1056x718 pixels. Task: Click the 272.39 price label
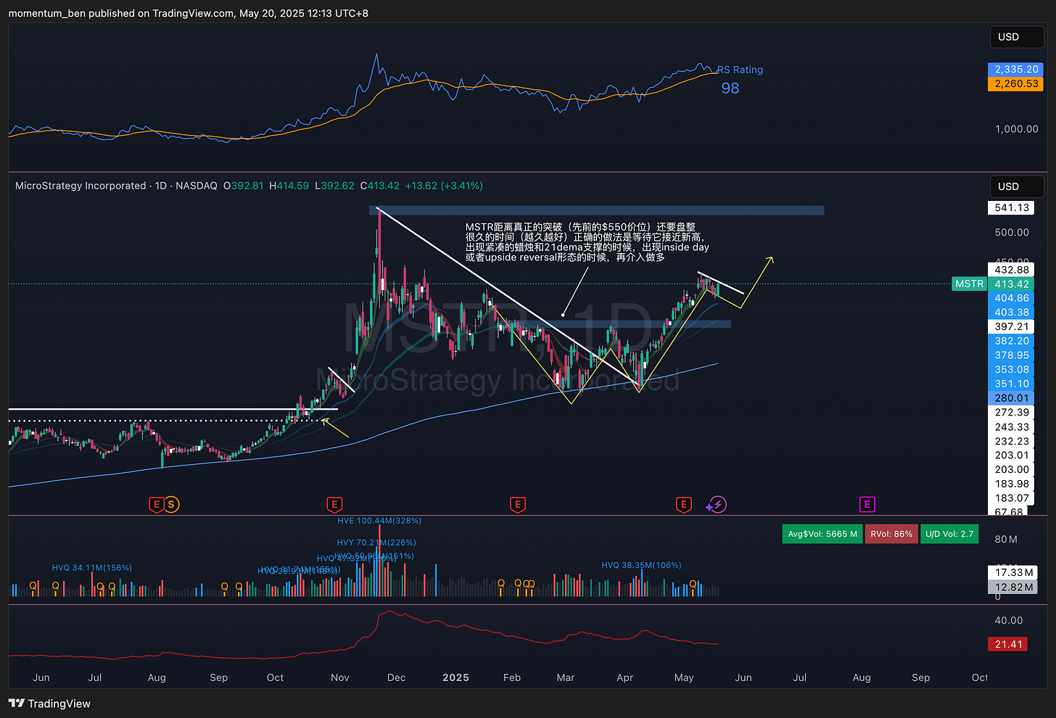point(1012,412)
